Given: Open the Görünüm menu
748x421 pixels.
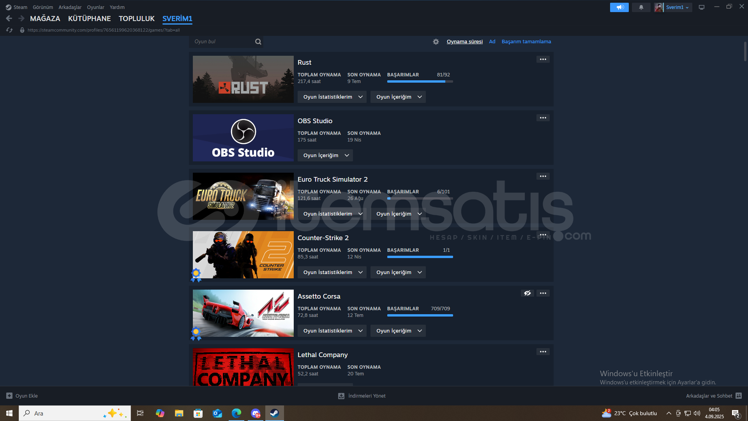Looking at the screenshot, I should coord(43,7).
